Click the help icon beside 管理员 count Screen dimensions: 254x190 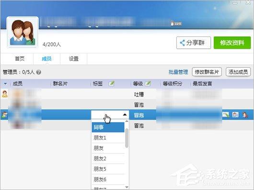pyautogui.click(x=38, y=72)
